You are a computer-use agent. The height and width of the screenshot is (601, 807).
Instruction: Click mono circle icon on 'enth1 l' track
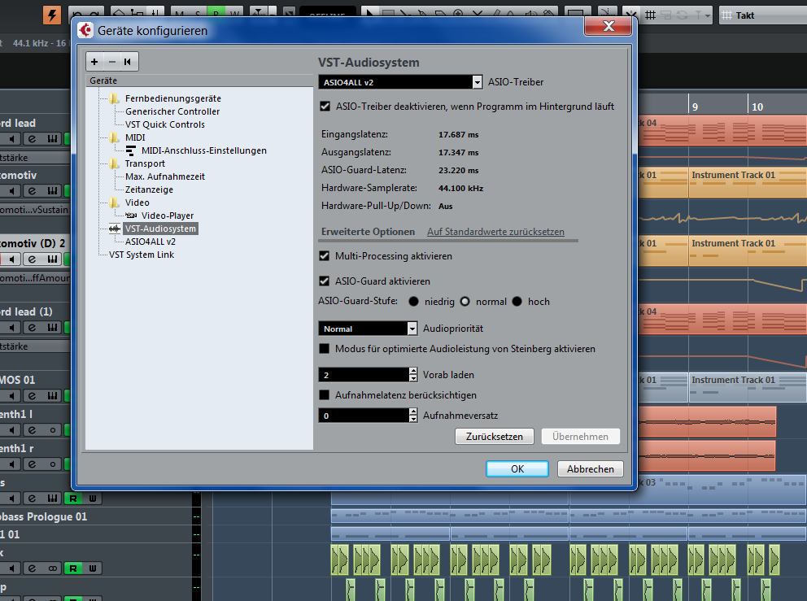coord(52,430)
